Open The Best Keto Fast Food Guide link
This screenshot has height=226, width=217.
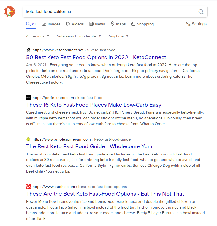(x=89, y=146)
